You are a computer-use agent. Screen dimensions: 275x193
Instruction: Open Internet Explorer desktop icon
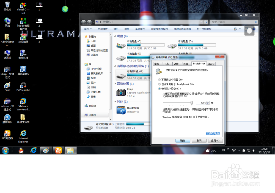[x=23, y=137]
